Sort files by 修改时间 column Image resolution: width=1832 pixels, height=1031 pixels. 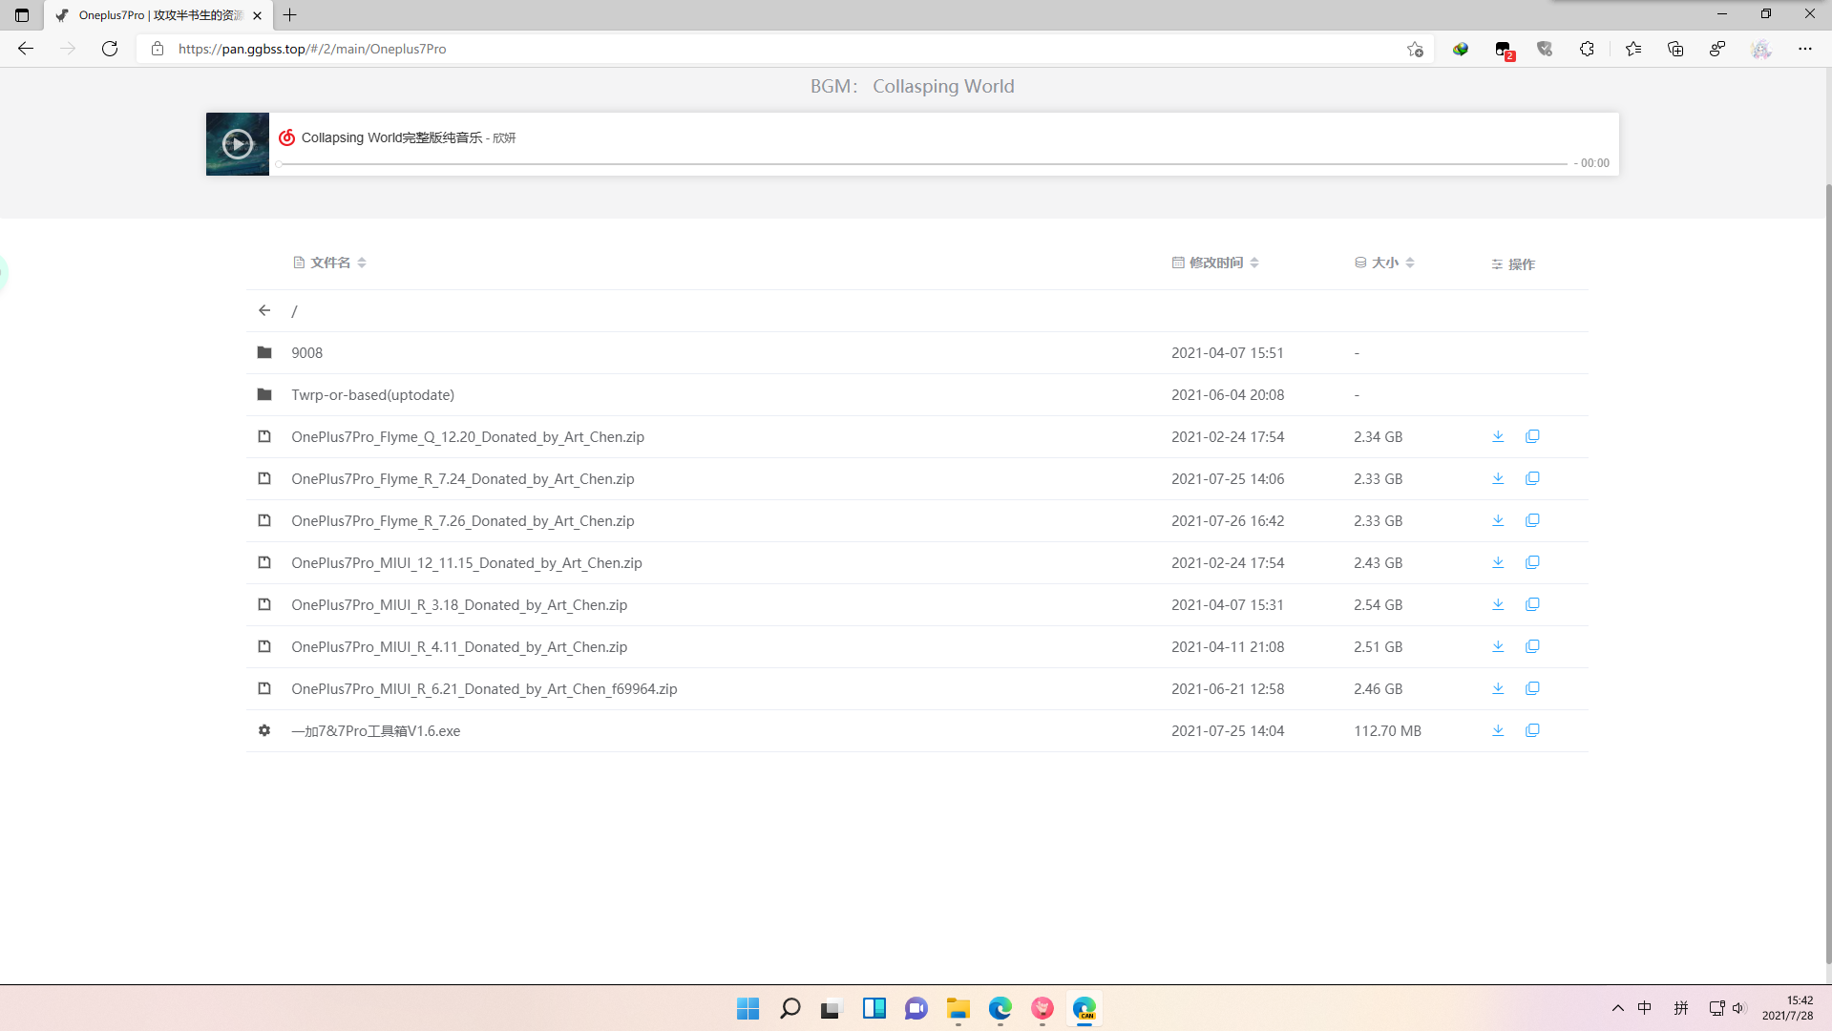(1215, 263)
